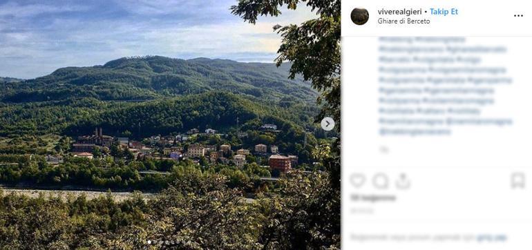Click the caption timestamp below hashtags
Image resolution: width=532 pixels, height=250 pixels.
pyautogui.click(x=383, y=149)
